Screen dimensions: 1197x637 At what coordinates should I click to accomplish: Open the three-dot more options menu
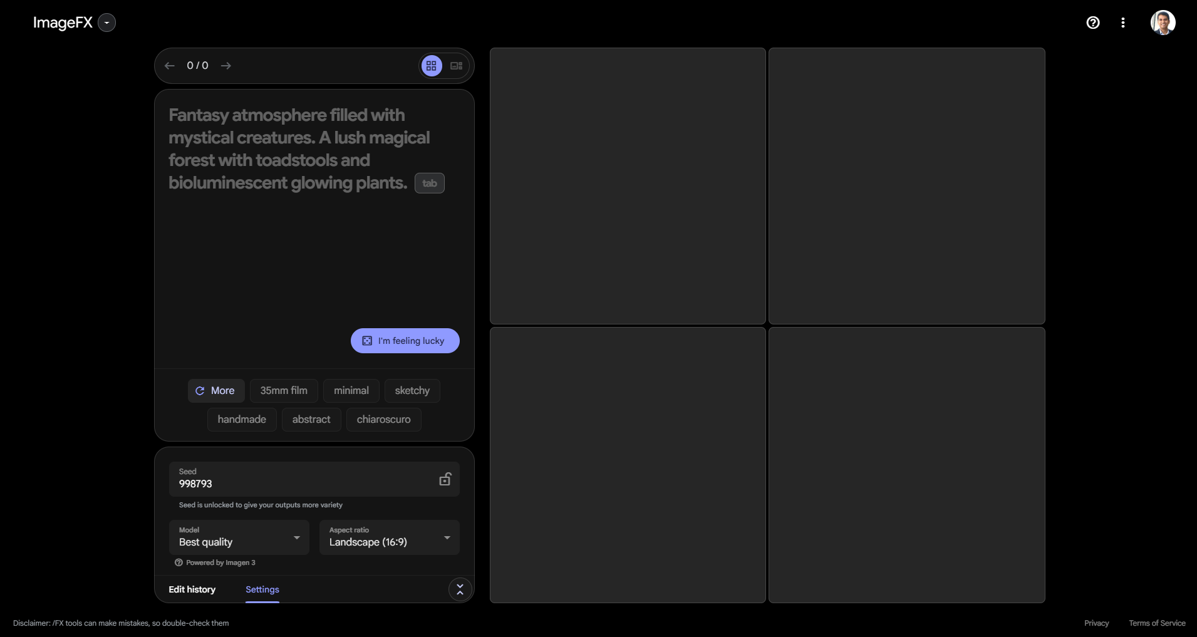pos(1123,23)
